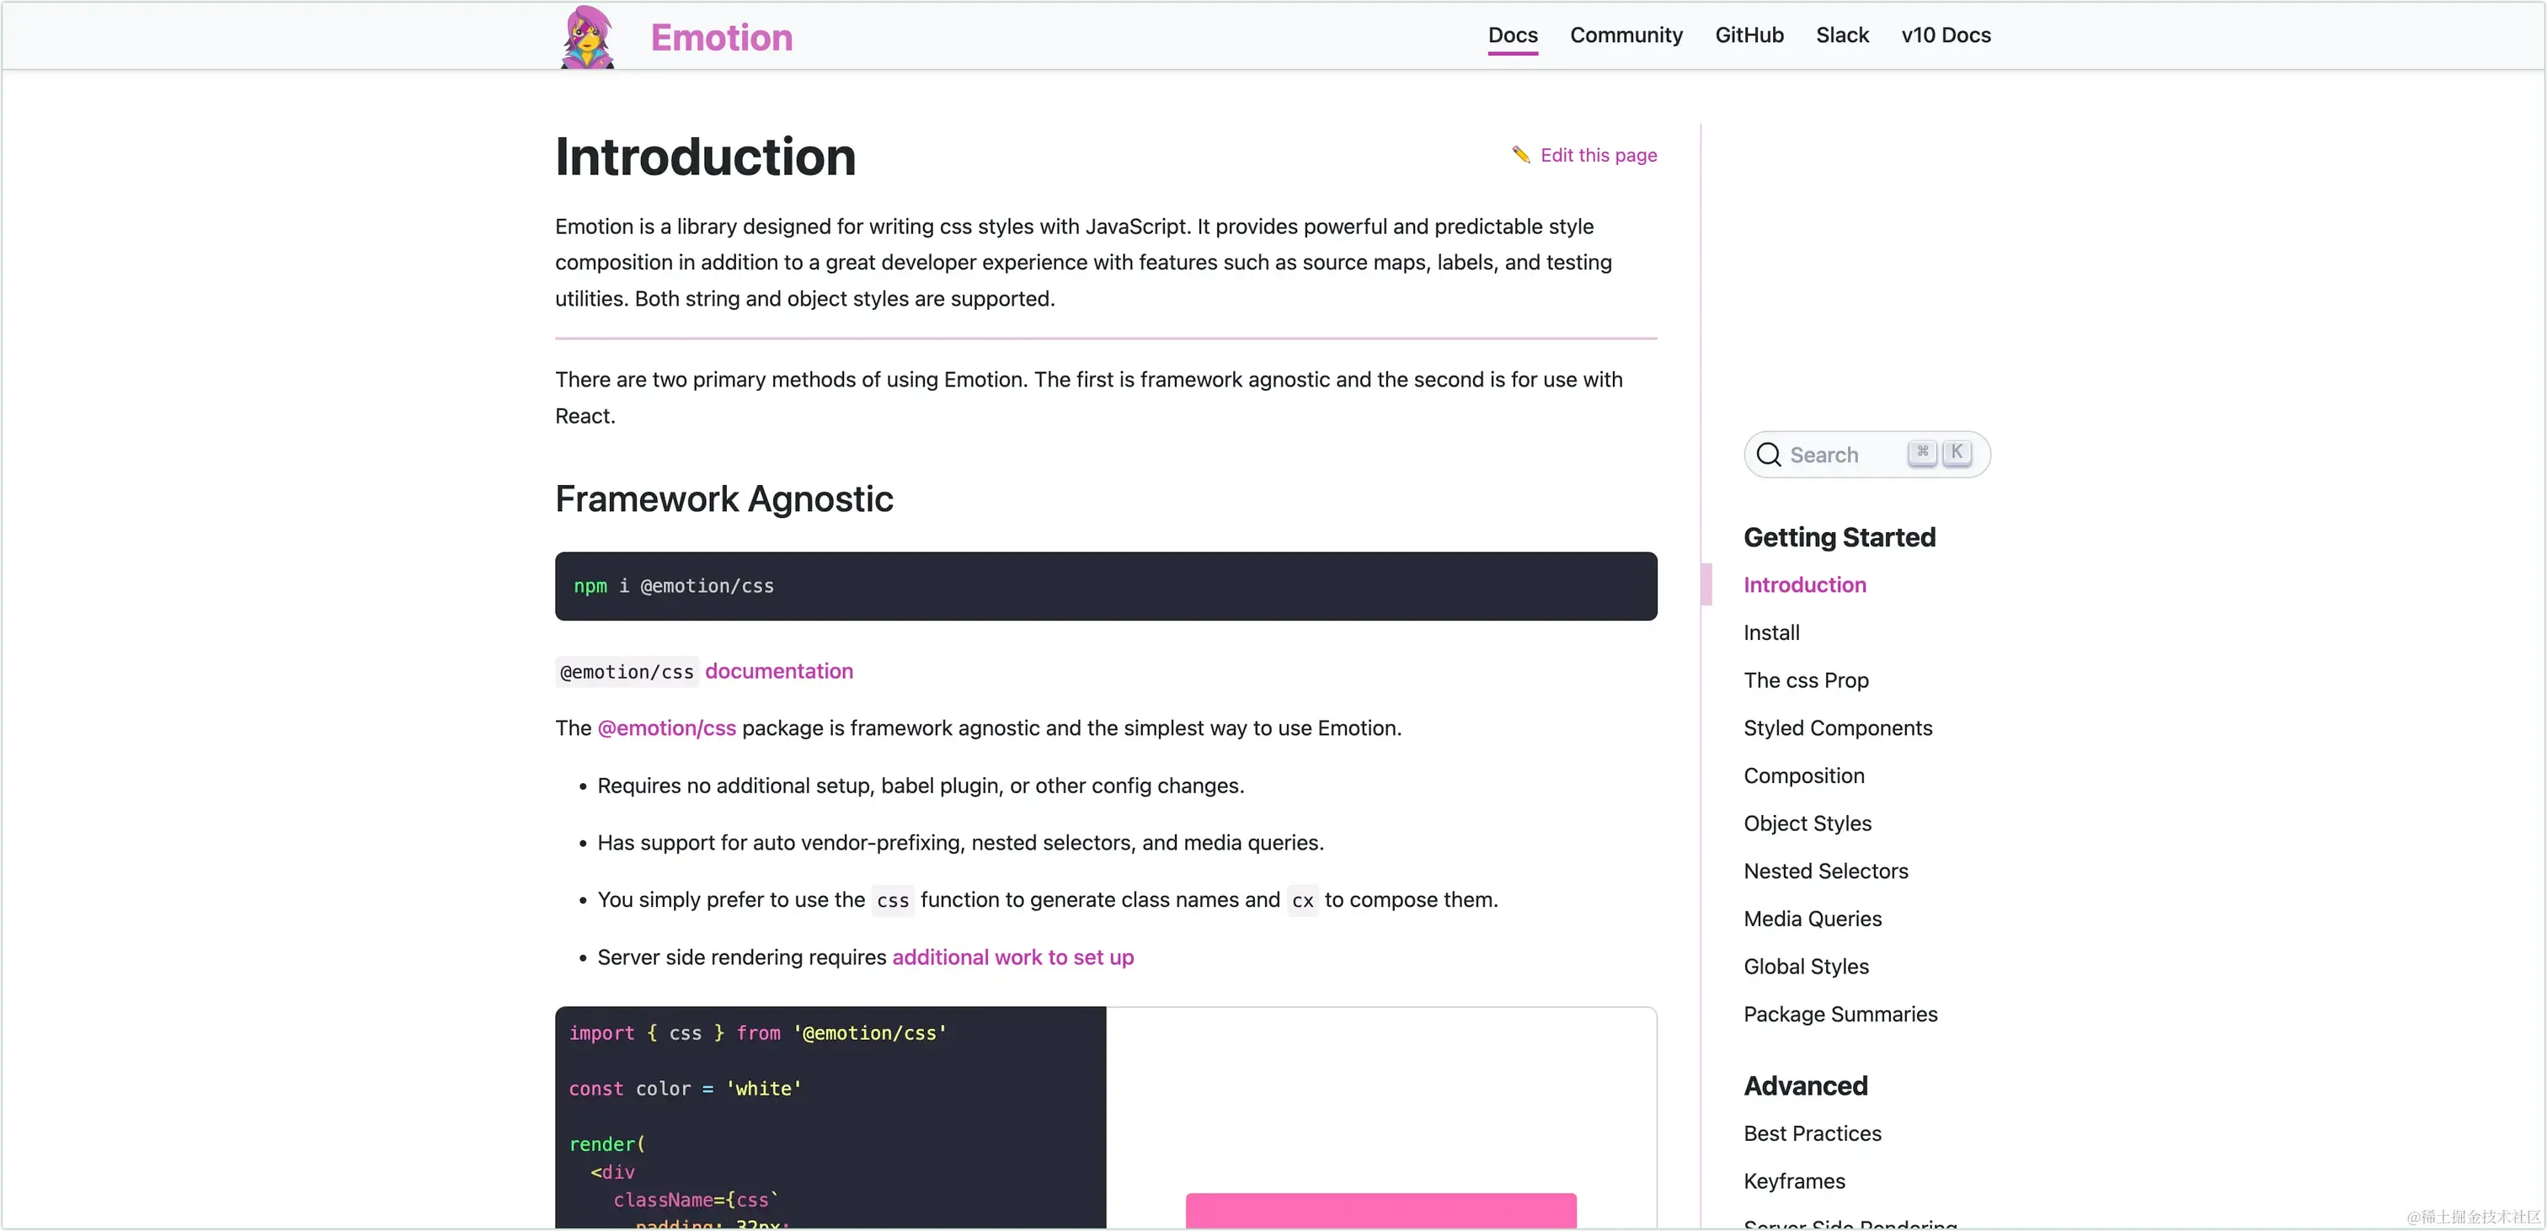Click the K key badge in search
Screen dimensions: 2547x1231
[x=1957, y=453]
